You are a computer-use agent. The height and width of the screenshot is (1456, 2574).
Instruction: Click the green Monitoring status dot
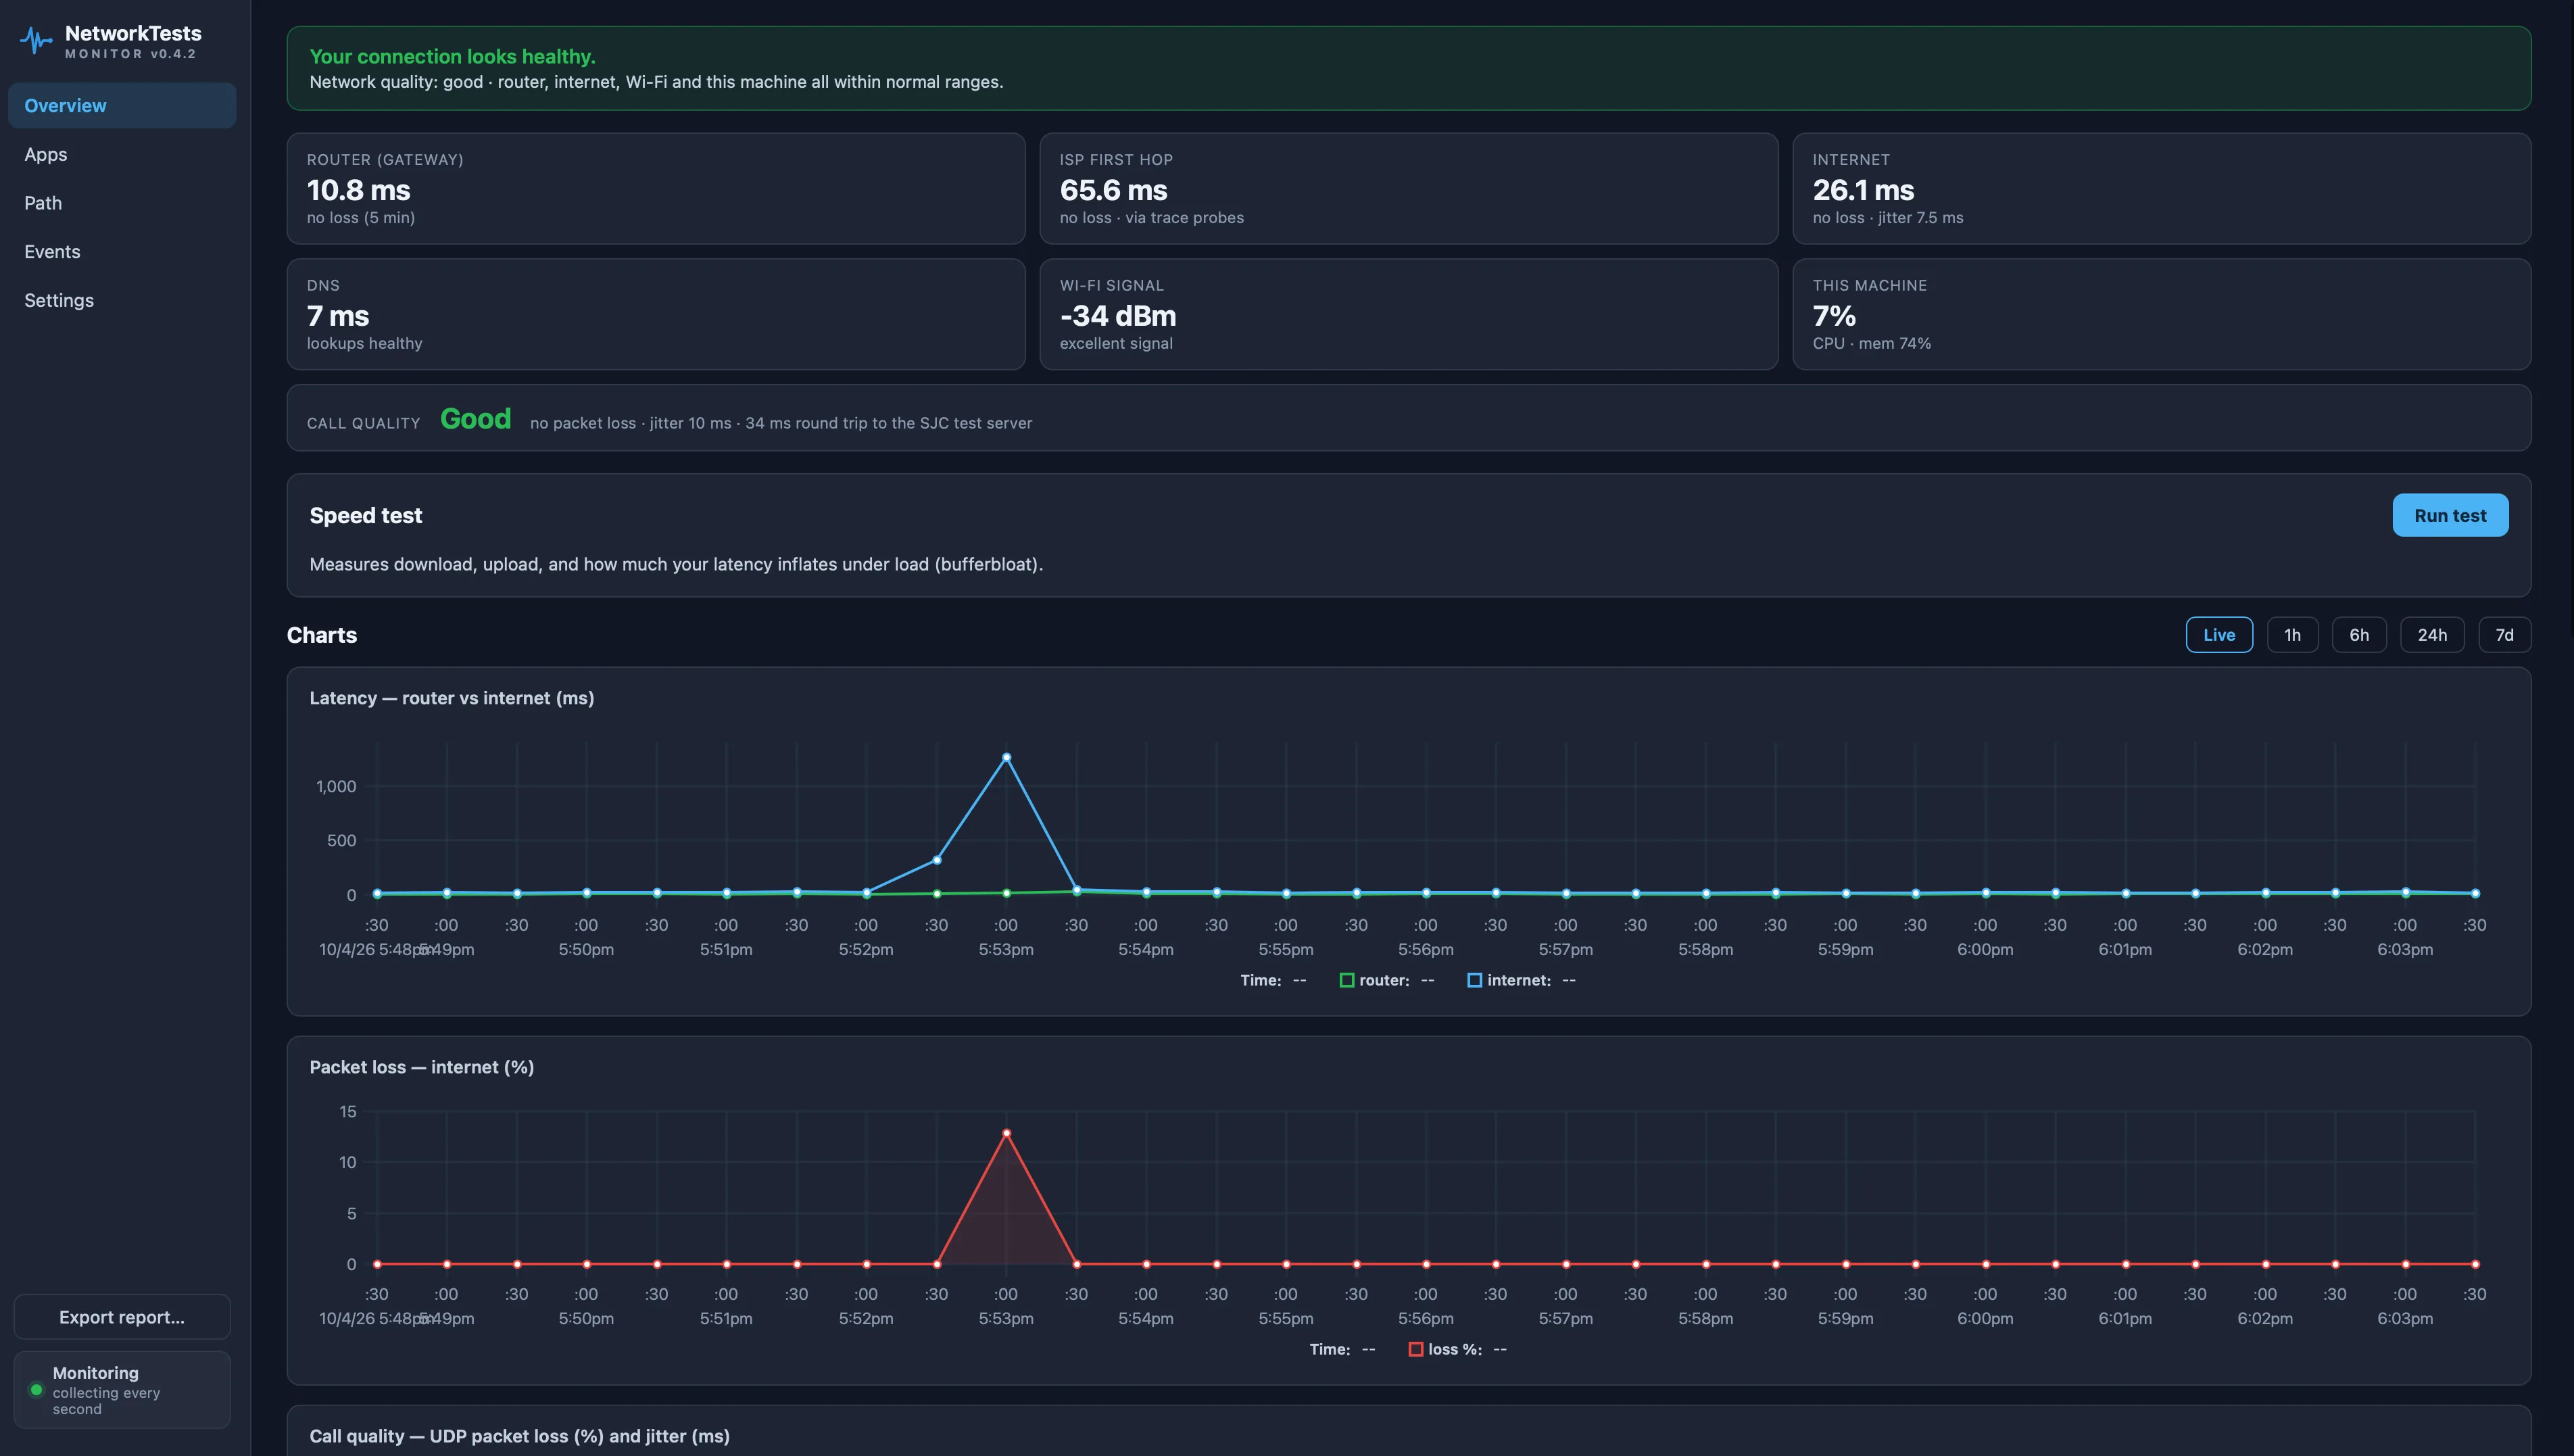pyautogui.click(x=36, y=1390)
